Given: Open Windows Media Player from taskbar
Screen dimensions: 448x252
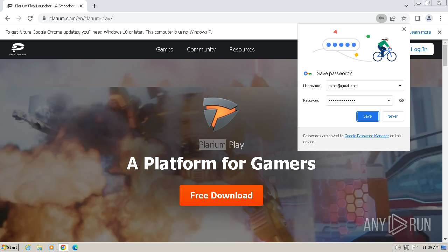Looking at the screenshot, I should point(51,247).
